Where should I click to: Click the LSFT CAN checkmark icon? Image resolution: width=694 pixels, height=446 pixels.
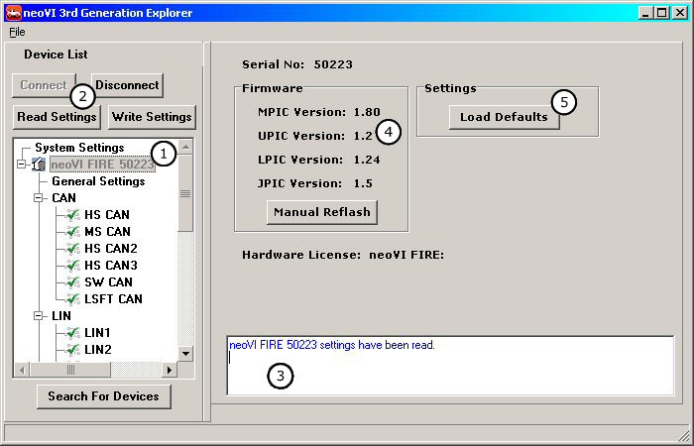73,298
